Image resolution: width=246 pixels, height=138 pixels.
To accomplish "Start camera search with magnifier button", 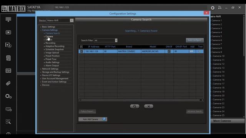I will [x=135, y=107].
